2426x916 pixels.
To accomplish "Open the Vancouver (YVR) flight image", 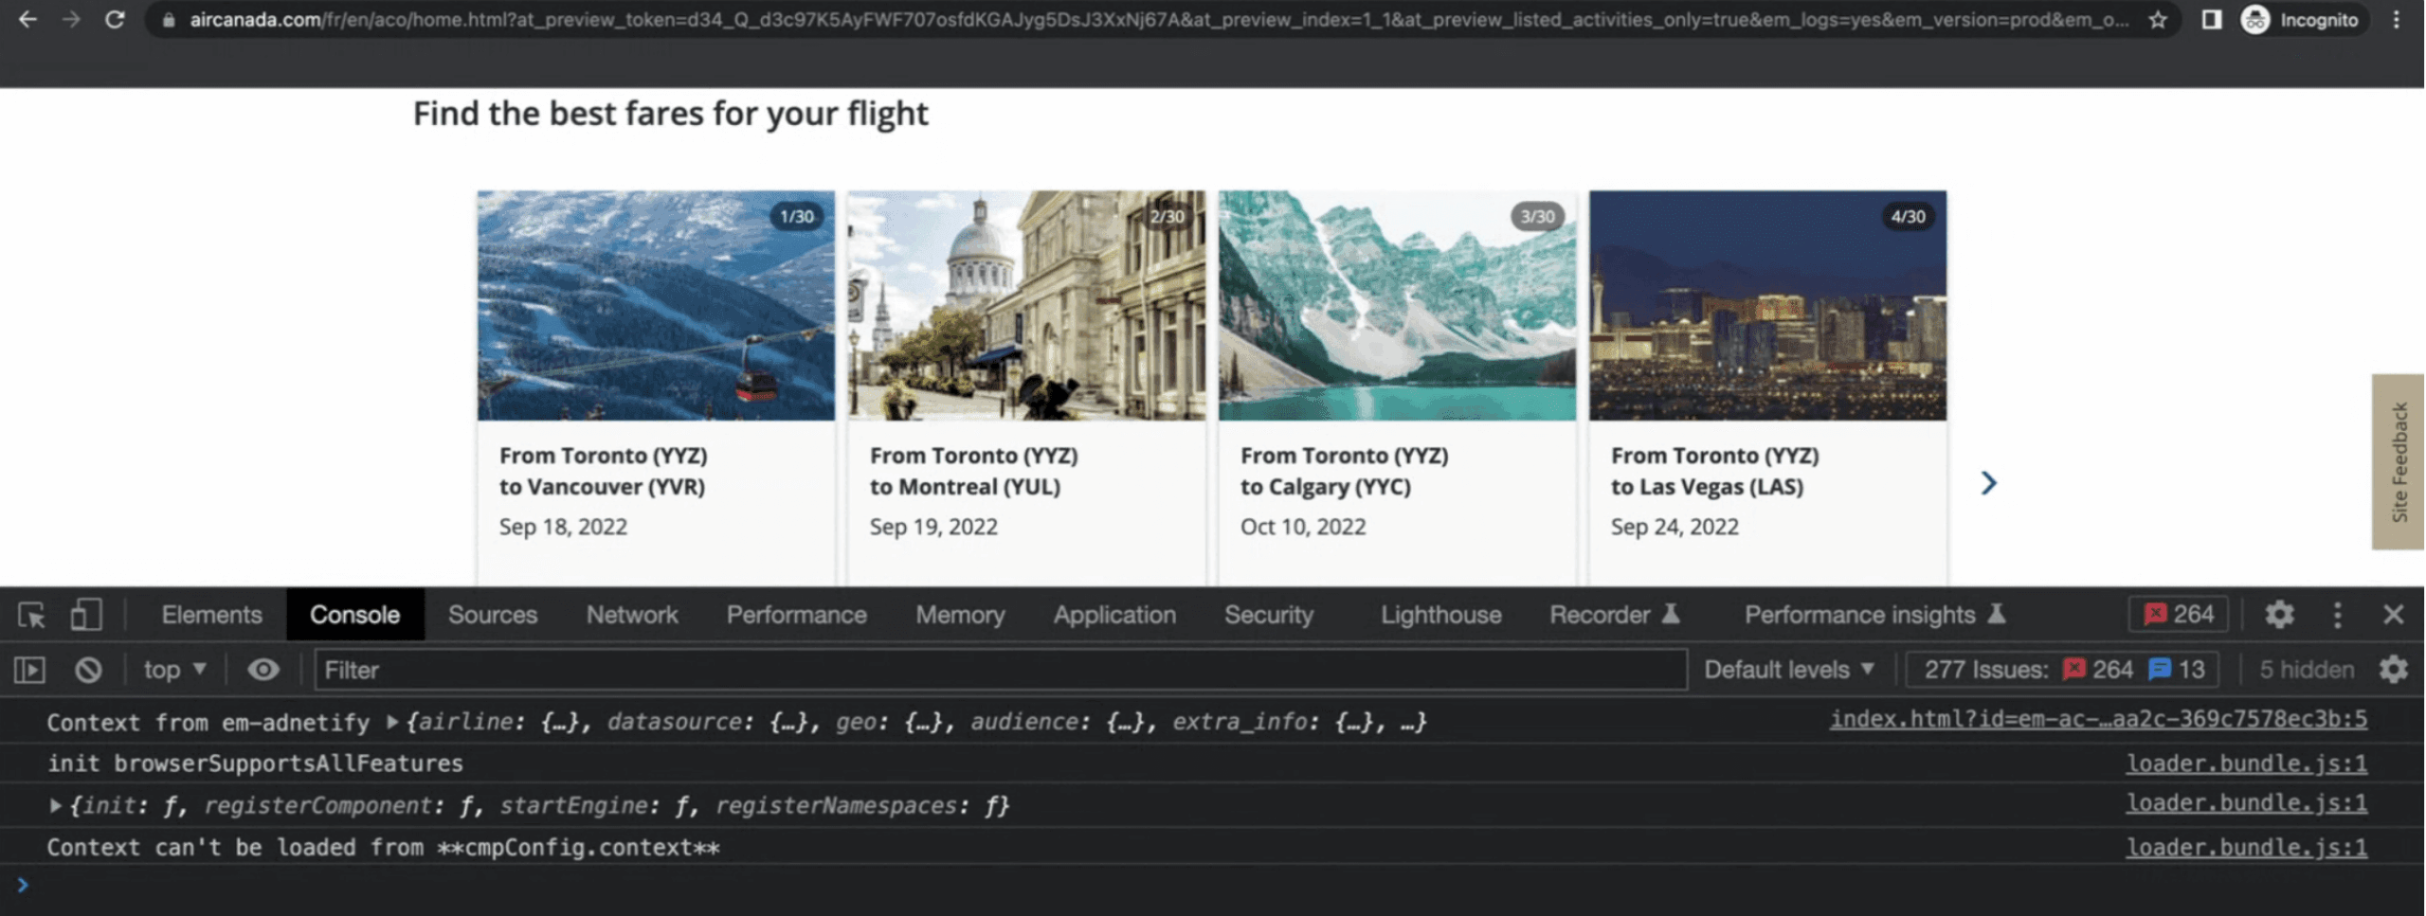I will click(656, 305).
